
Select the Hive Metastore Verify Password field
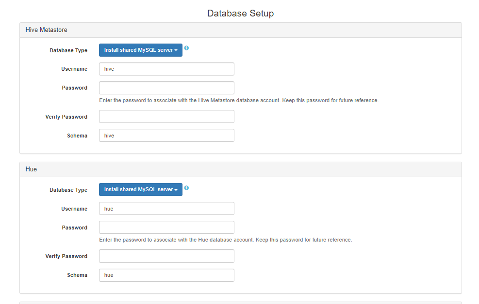tap(166, 117)
